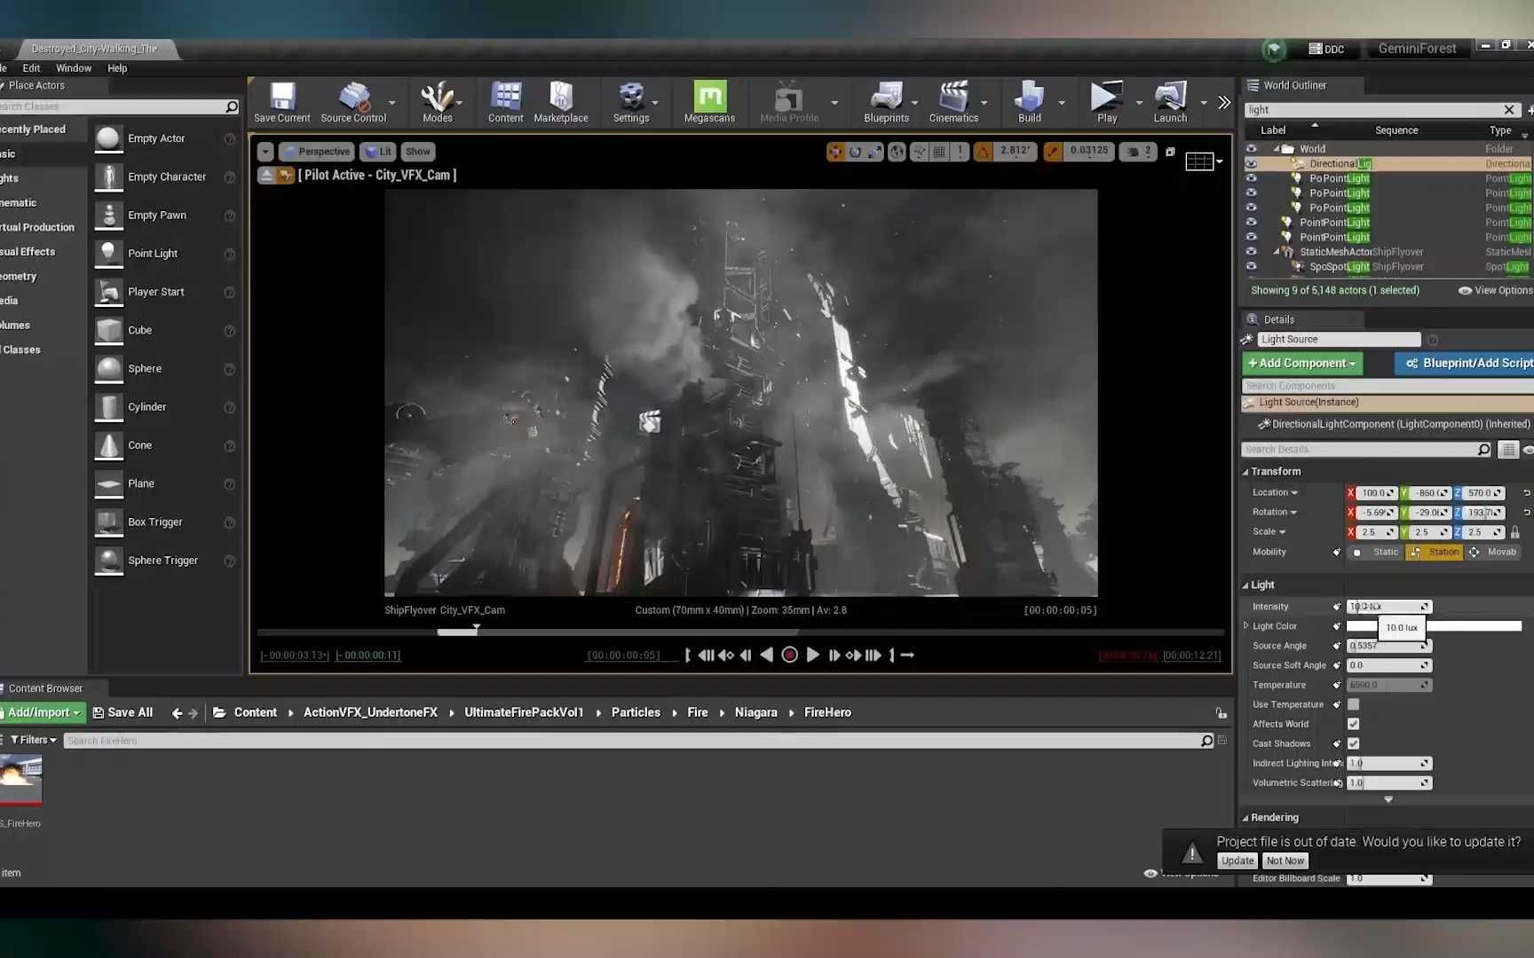
Task: Open the Help menu
Action: point(117,68)
